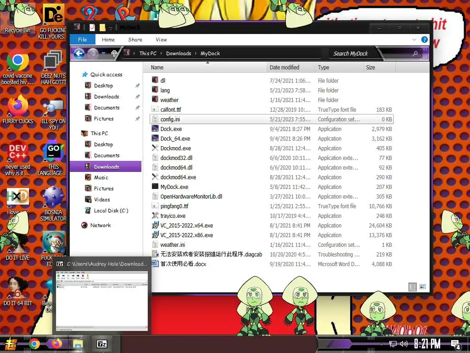Open the Home ribbon tab
Screen dimensions: 470x353
coord(108,40)
